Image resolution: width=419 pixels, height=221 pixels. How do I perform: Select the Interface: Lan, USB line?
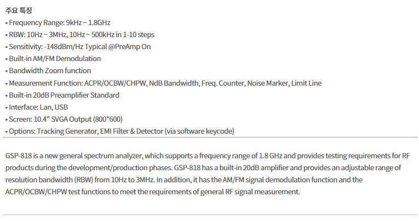37,107
